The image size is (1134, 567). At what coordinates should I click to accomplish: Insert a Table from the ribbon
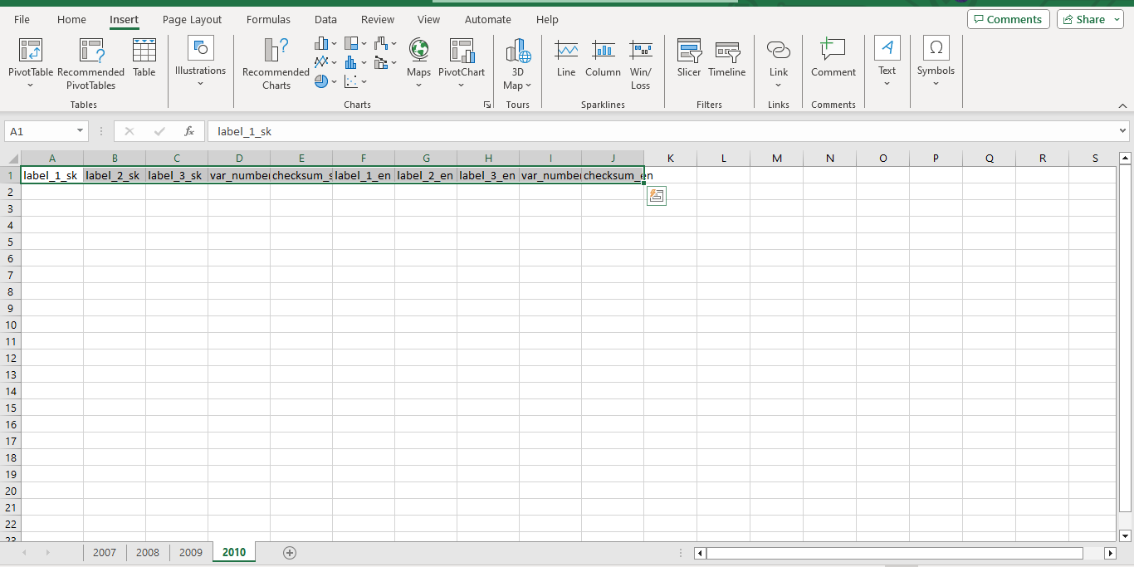click(144, 51)
